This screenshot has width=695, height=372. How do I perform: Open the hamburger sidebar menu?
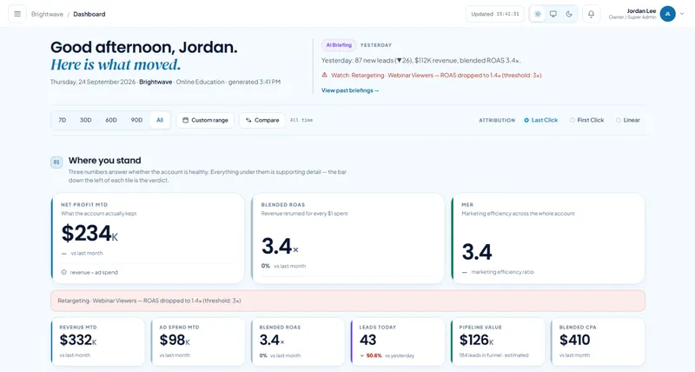point(17,14)
